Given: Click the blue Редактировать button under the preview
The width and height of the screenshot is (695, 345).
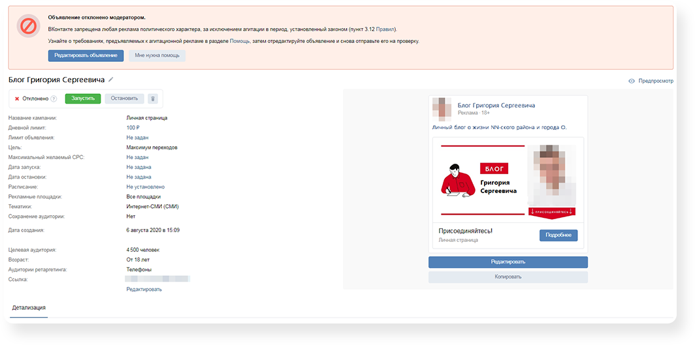Looking at the screenshot, I should point(508,262).
